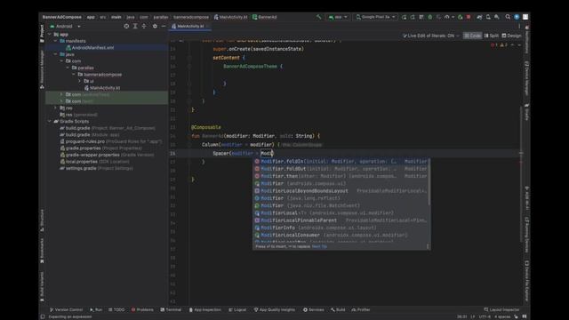Expand the ui package folder
Viewport: 569px width, 320px height.
79,81
